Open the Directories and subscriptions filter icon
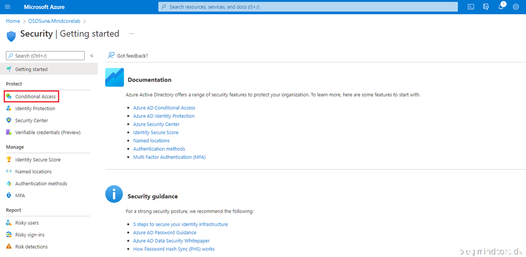Image resolution: width=526 pixels, height=257 pixels. coord(486,7)
